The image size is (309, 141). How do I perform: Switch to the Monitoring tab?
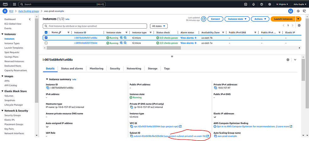coord(96,68)
